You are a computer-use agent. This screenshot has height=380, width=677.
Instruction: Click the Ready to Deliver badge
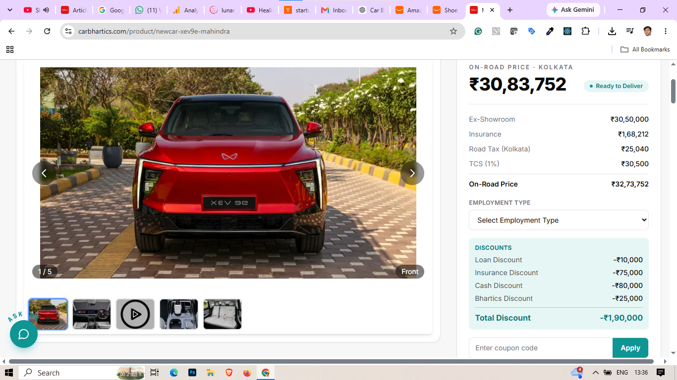coord(616,86)
